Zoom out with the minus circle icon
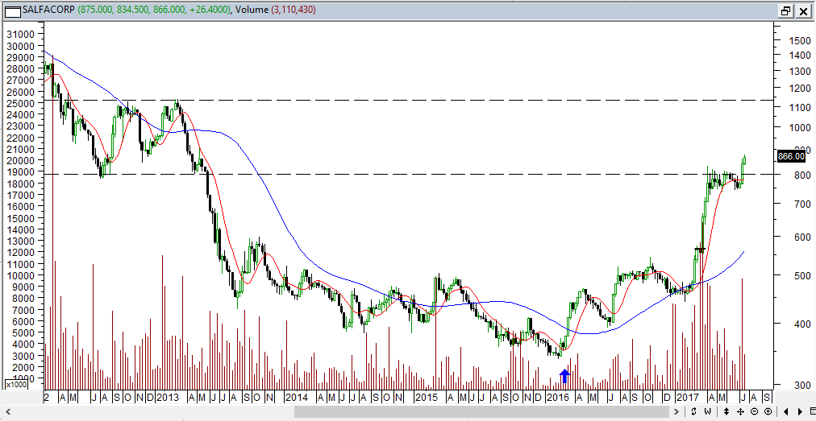816x421 pixels. pos(754,411)
